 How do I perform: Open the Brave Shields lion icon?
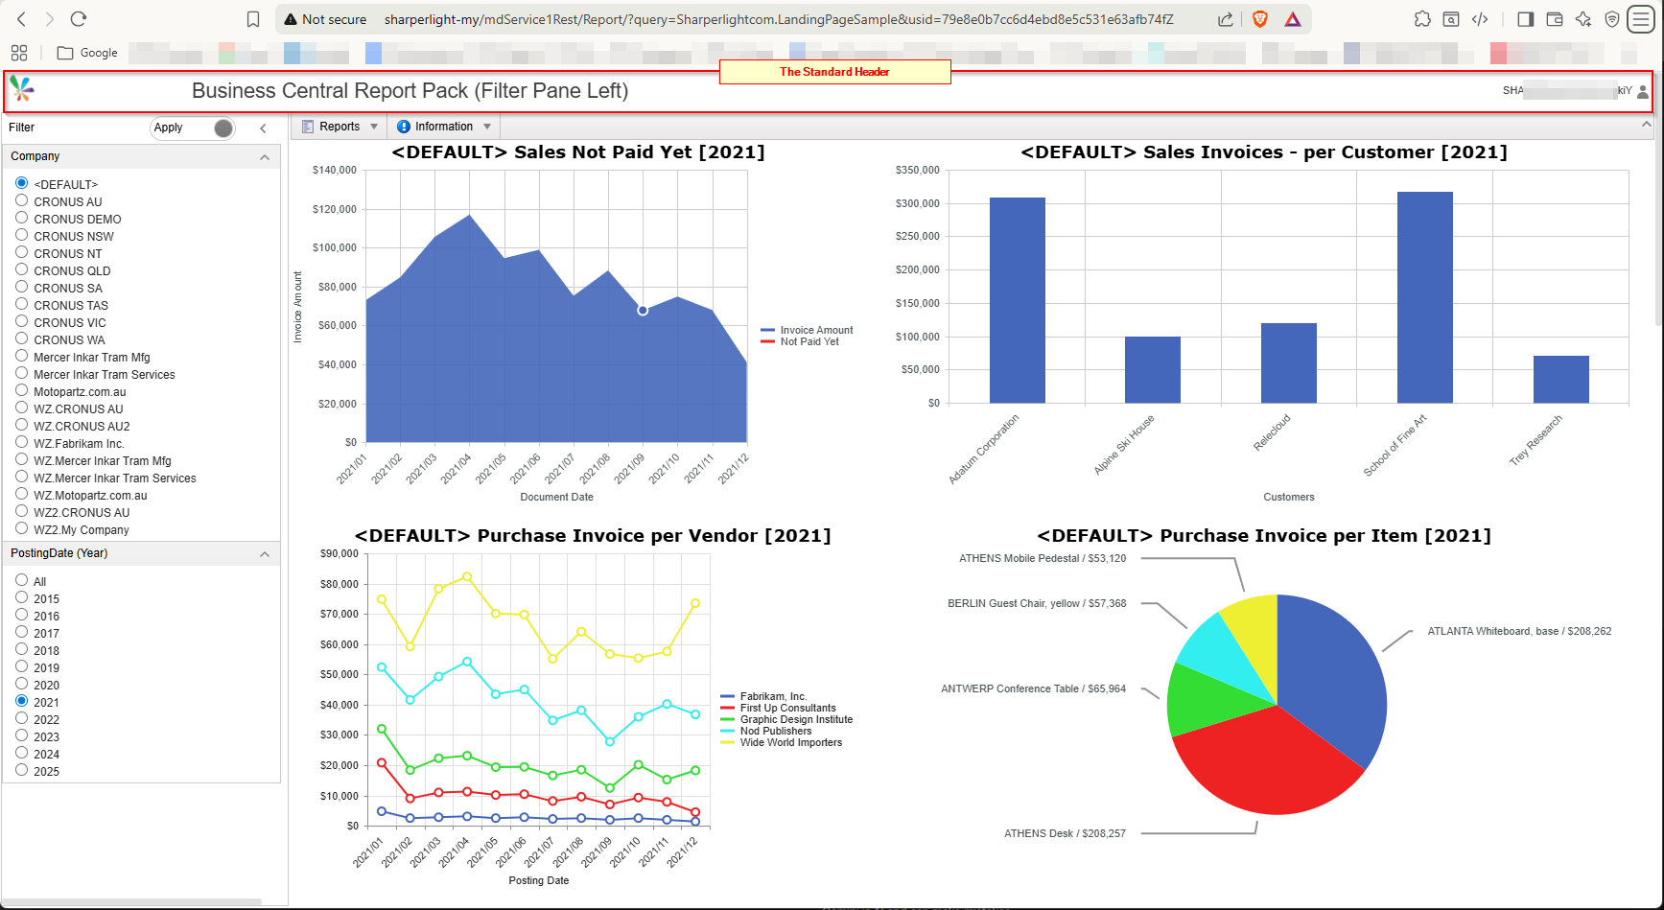[1260, 19]
